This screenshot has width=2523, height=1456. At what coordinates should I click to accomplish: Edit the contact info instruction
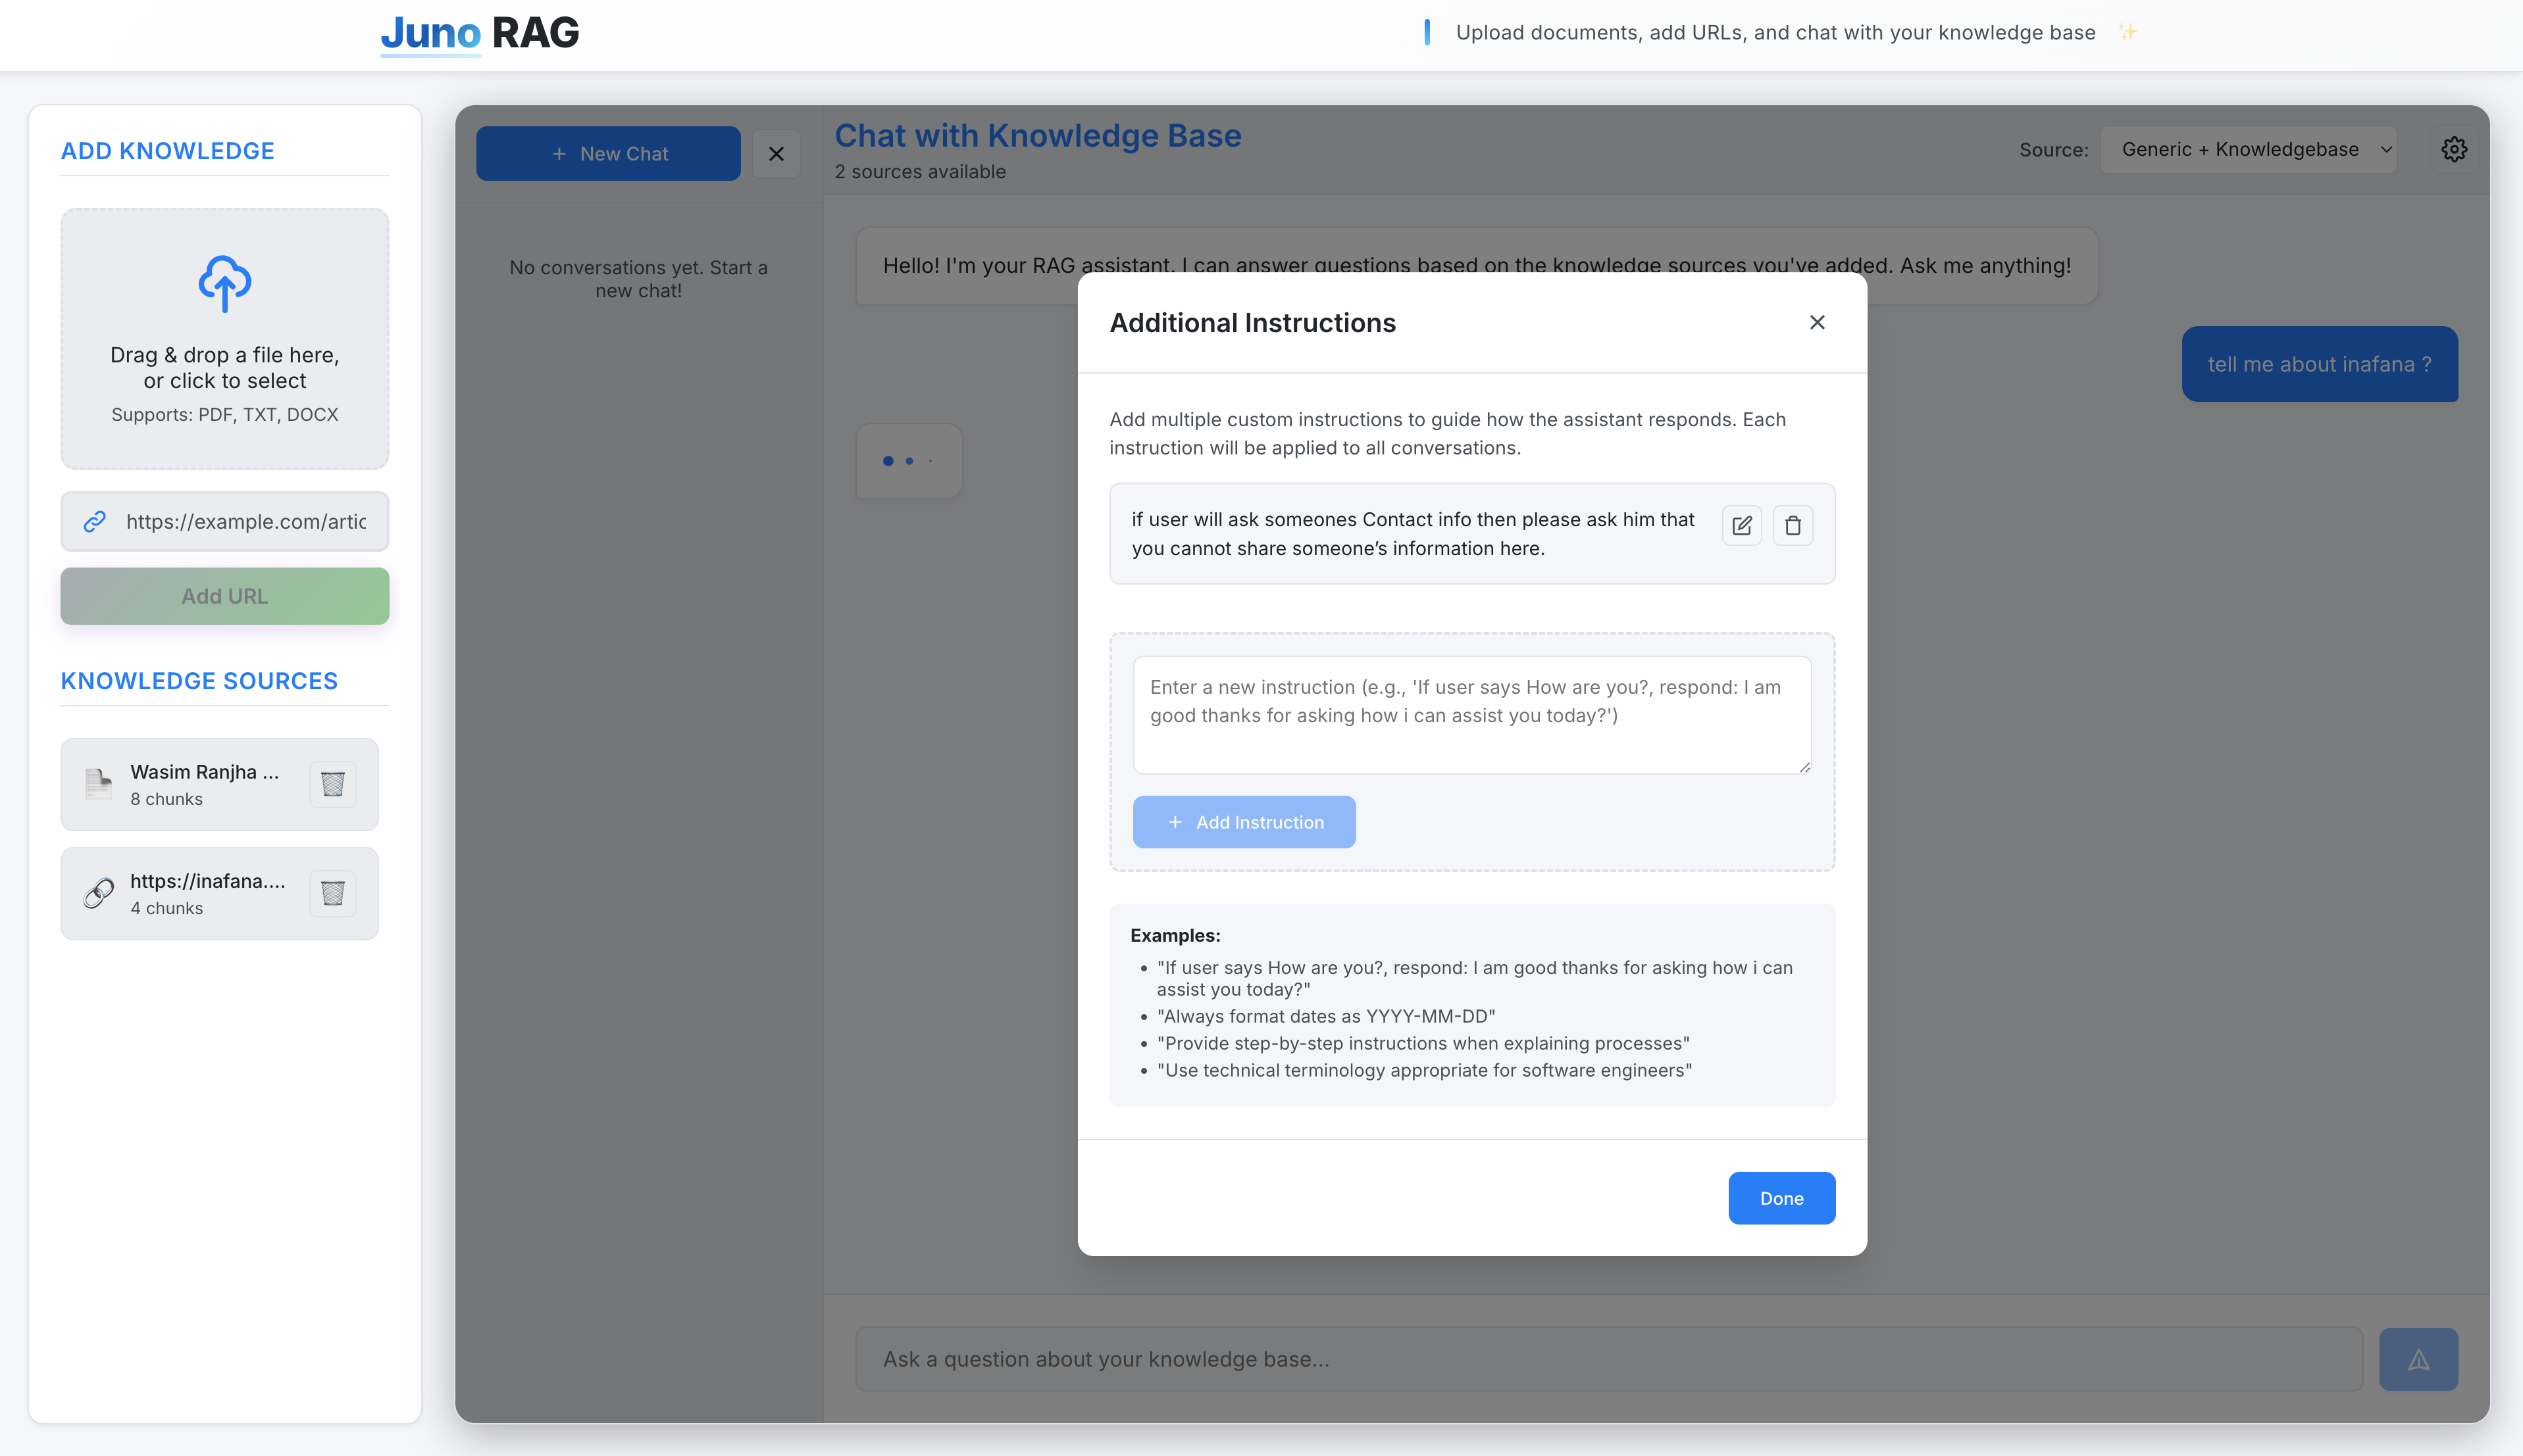pos(1742,525)
